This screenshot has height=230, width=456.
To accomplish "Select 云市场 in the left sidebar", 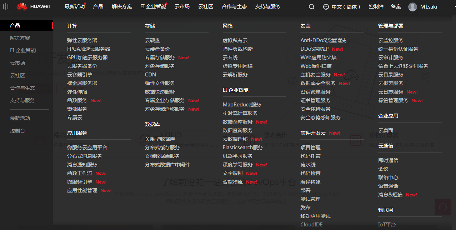I will pyautogui.click(x=17, y=63).
